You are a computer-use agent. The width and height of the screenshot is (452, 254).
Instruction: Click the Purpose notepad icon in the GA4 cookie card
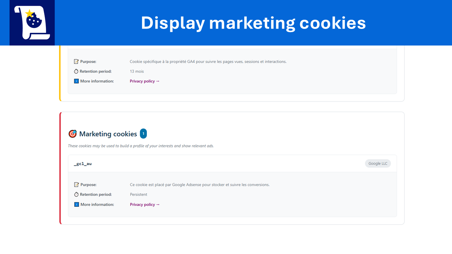pos(76,61)
